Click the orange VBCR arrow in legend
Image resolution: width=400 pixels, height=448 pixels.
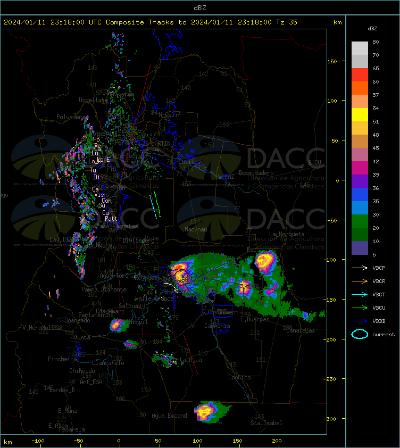click(x=360, y=281)
